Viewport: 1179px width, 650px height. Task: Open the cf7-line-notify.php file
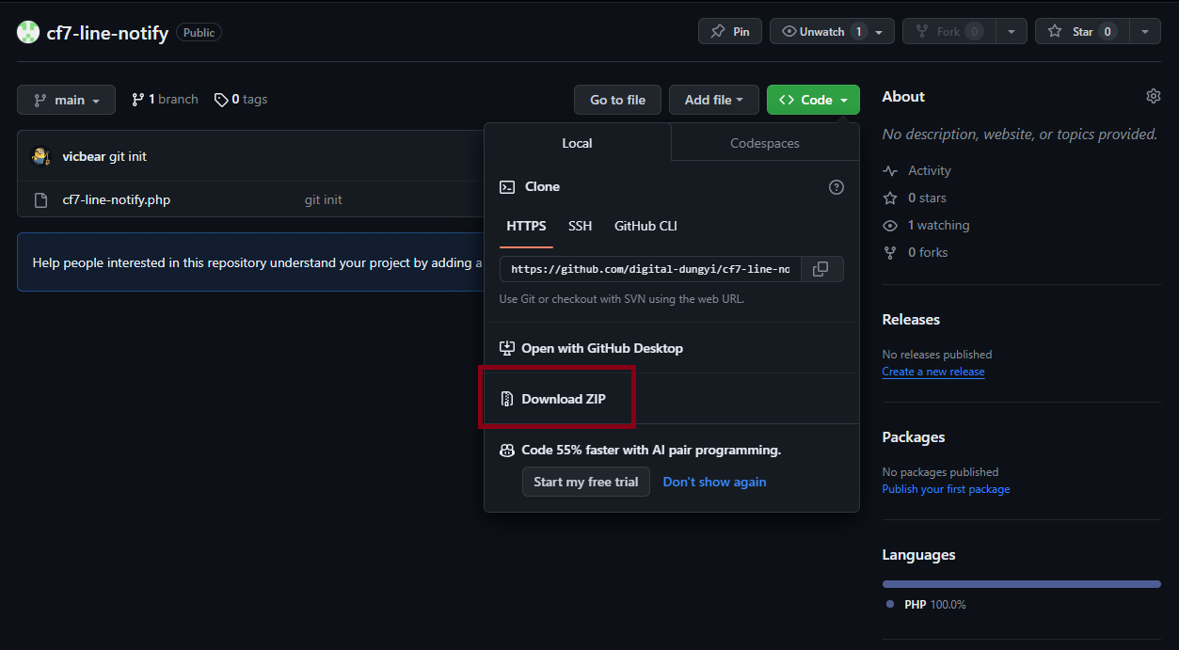coord(117,199)
